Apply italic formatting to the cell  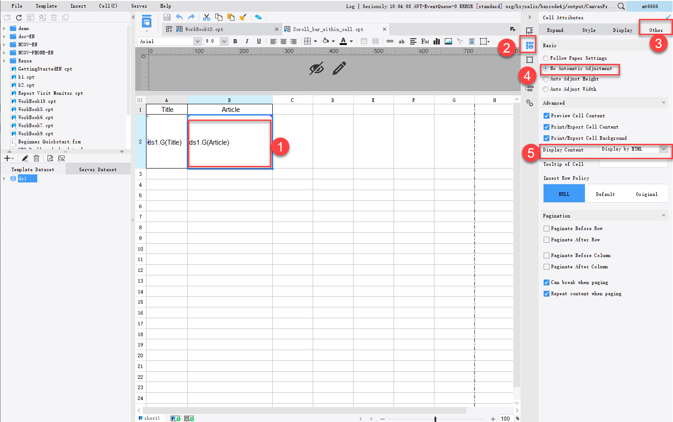tap(247, 41)
